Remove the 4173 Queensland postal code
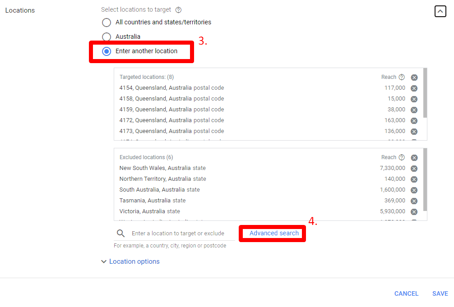This screenshot has width=454, height=307. [414, 131]
